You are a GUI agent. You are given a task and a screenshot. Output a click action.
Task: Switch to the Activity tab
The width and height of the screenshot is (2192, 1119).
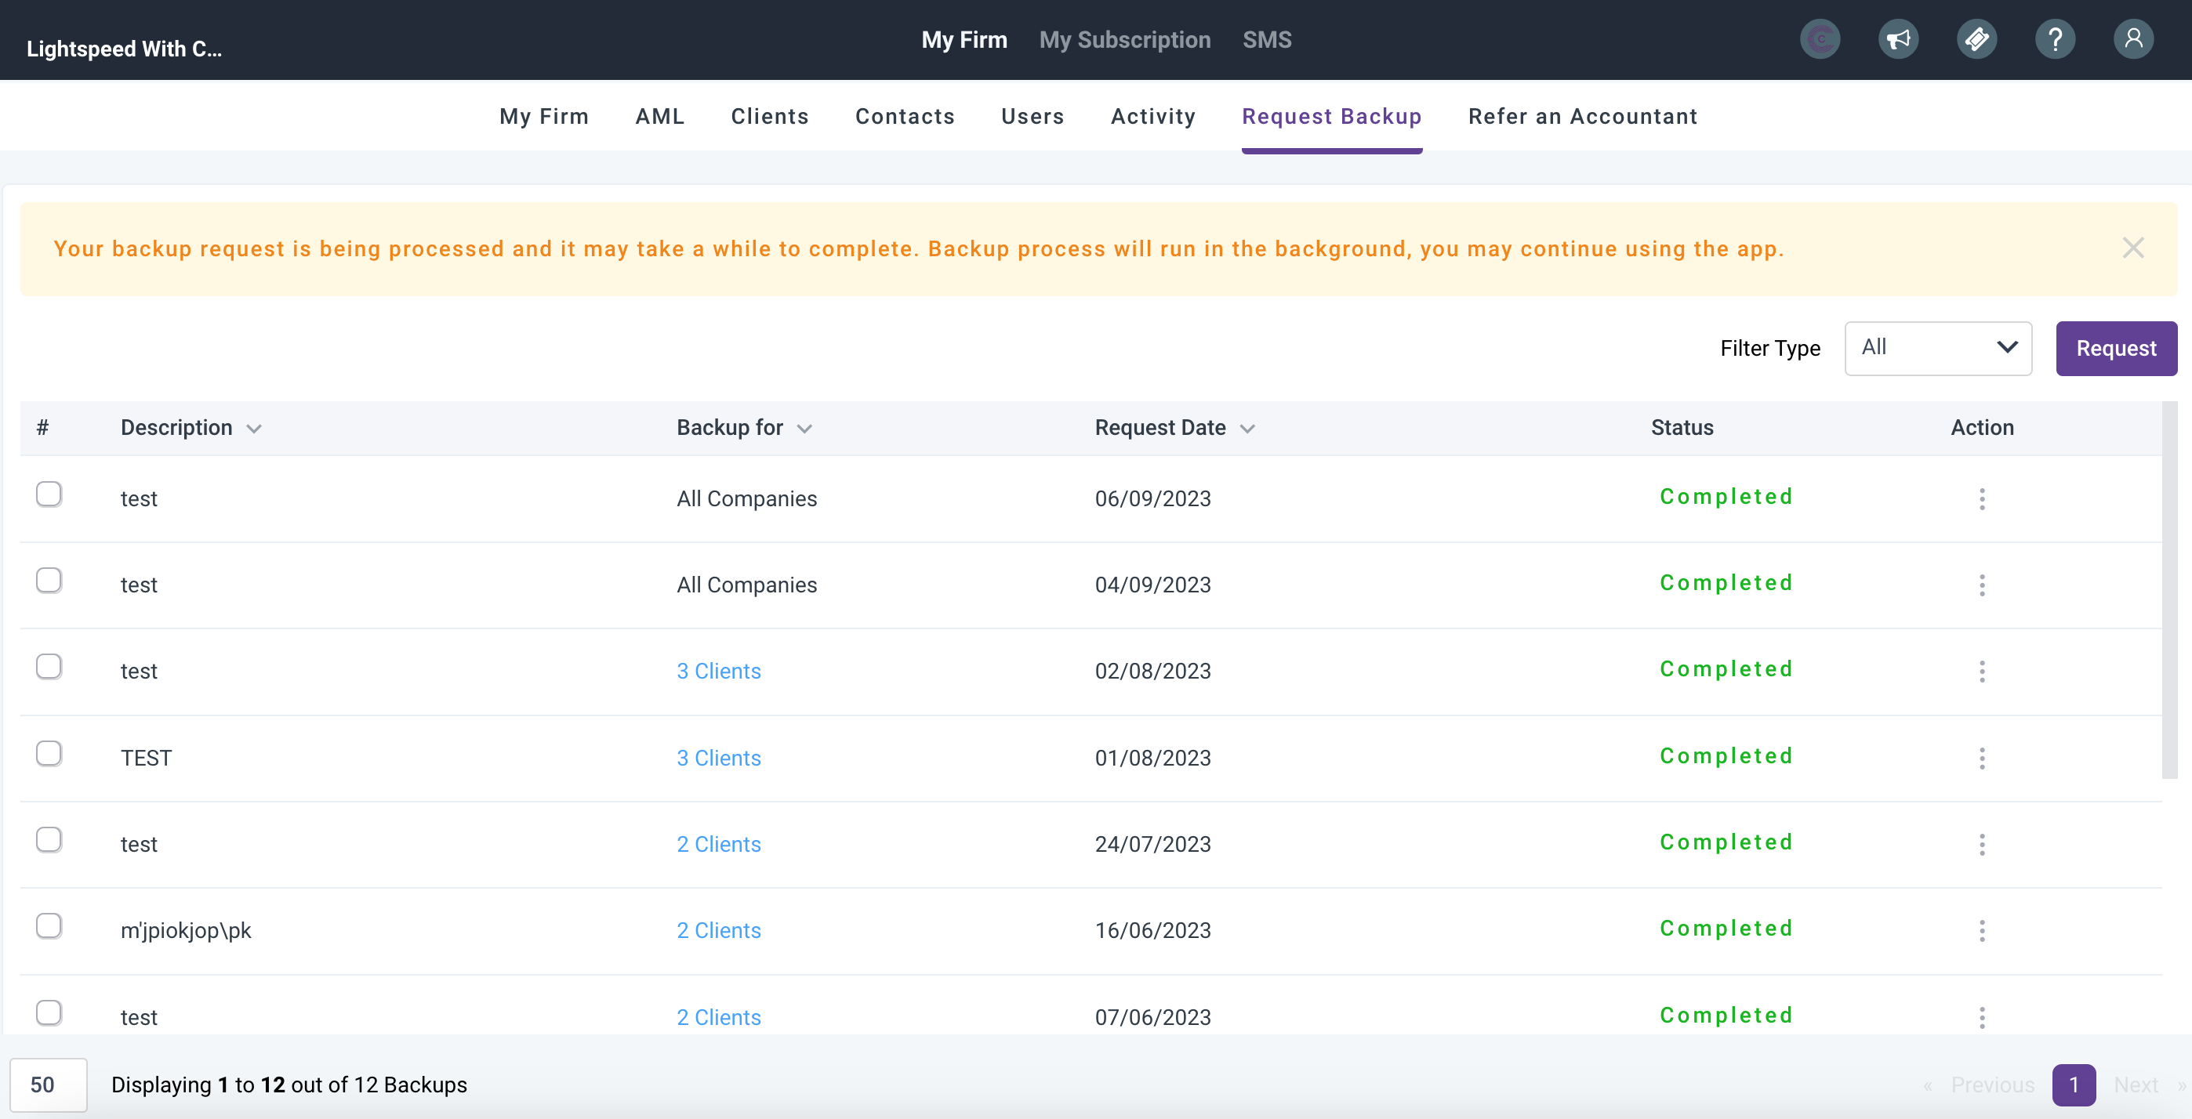1152,117
